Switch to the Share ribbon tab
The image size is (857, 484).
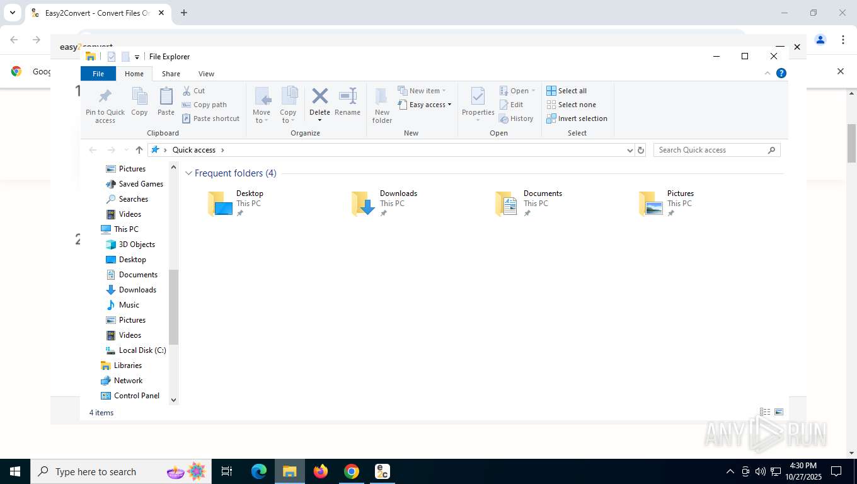(171, 74)
